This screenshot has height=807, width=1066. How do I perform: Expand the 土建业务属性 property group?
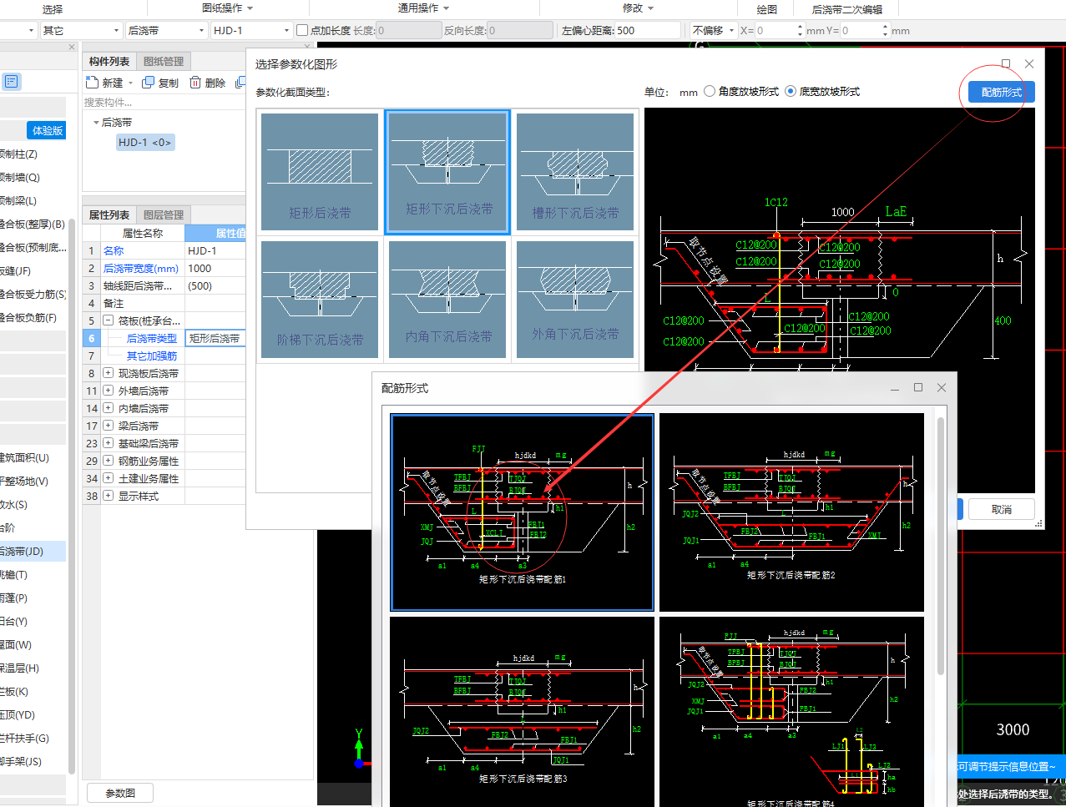tap(109, 478)
